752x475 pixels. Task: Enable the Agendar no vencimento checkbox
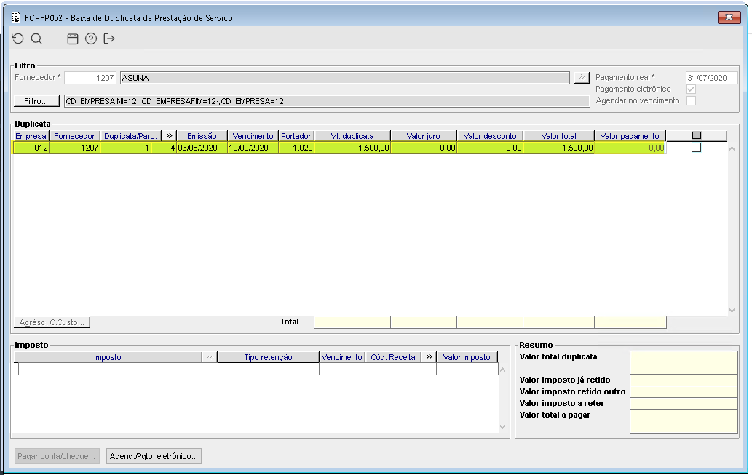click(x=691, y=100)
